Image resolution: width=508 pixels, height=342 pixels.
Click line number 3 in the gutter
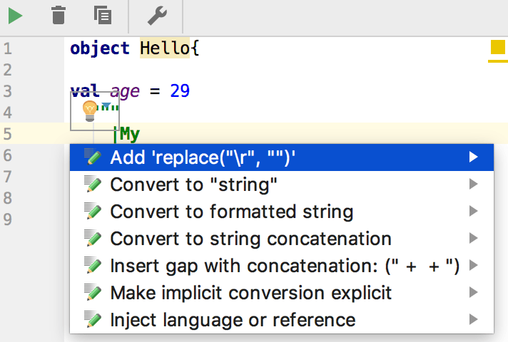point(8,91)
